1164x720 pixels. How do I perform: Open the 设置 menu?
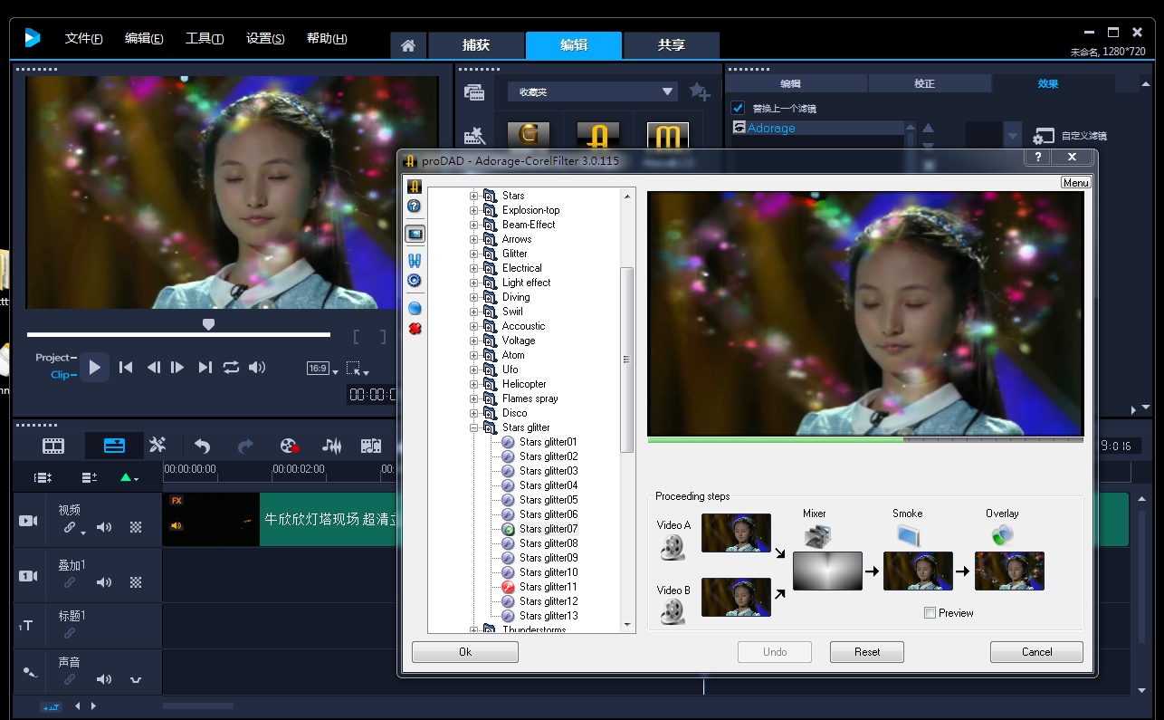pyautogui.click(x=265, y=39)
